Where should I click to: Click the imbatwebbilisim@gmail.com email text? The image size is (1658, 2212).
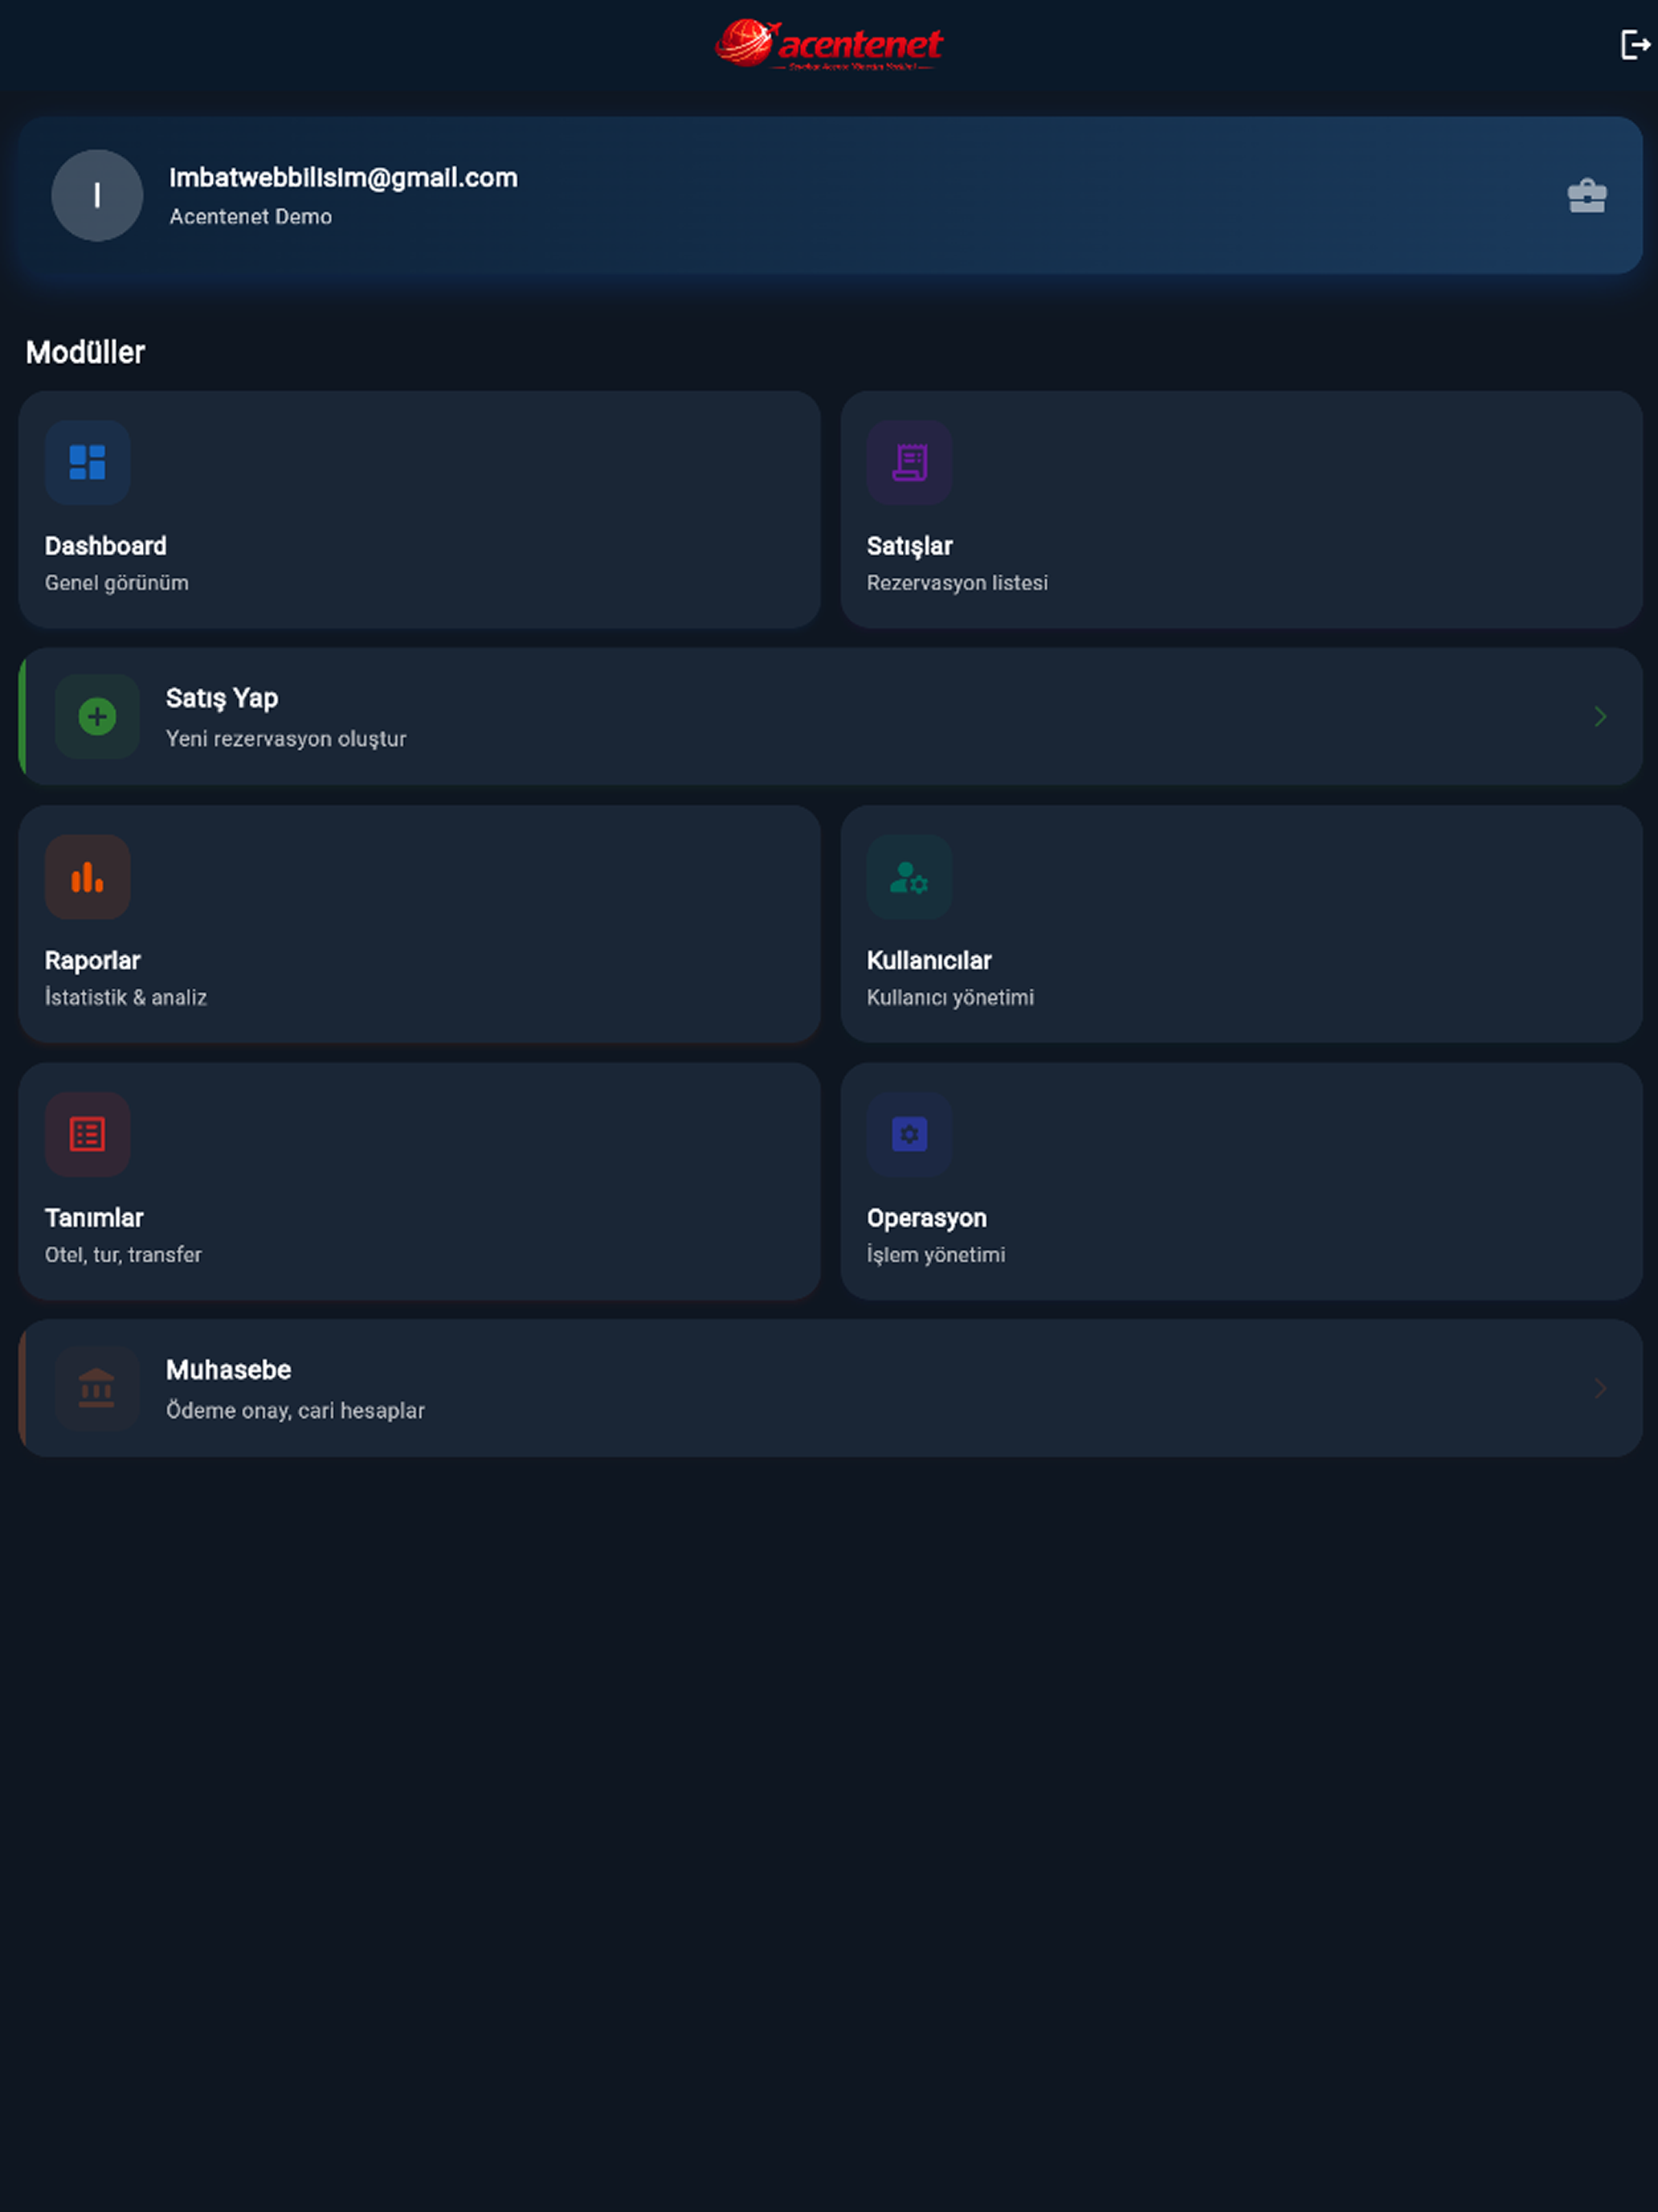(x=344, y=178)
